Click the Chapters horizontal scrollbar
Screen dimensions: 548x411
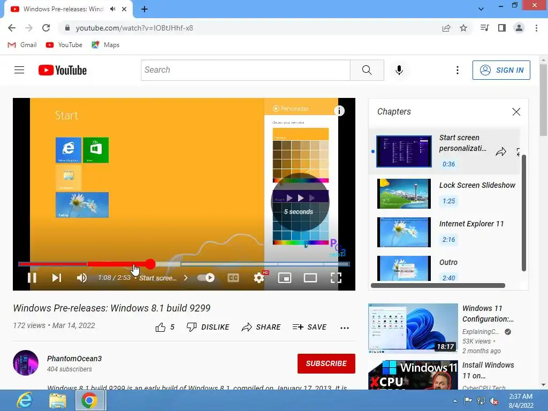click(x=438, y=286)
